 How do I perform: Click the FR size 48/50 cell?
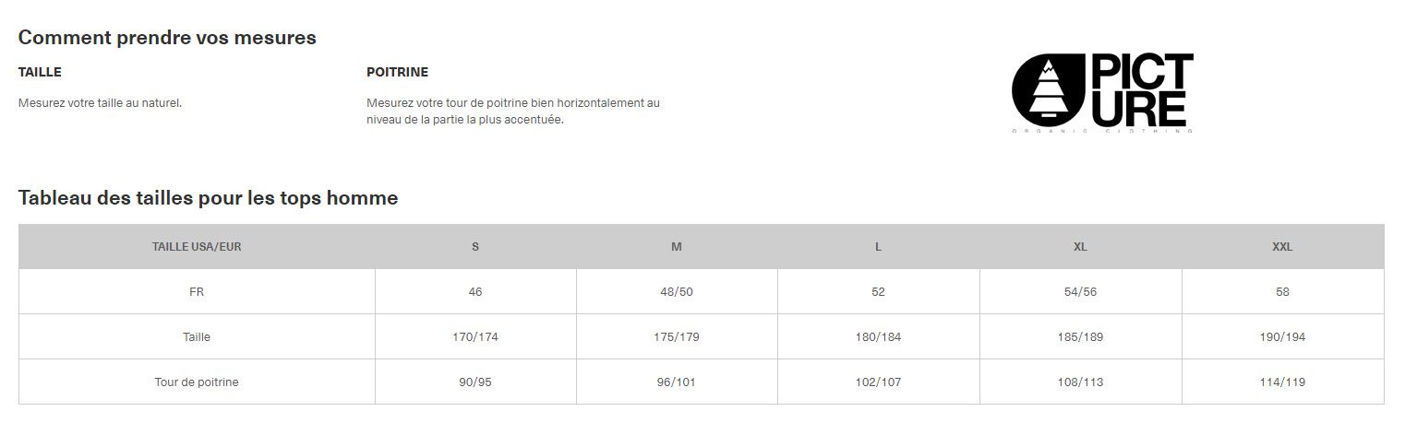click(x=677, y=292)
